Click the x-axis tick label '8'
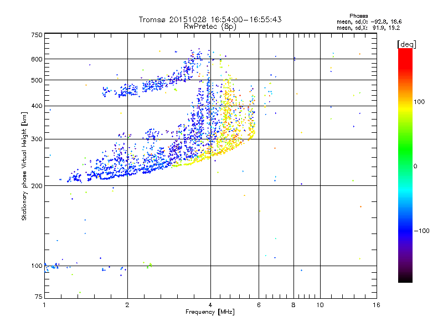Screen dimensions: 443x332 pyautogui.click(x=293, y=305)
